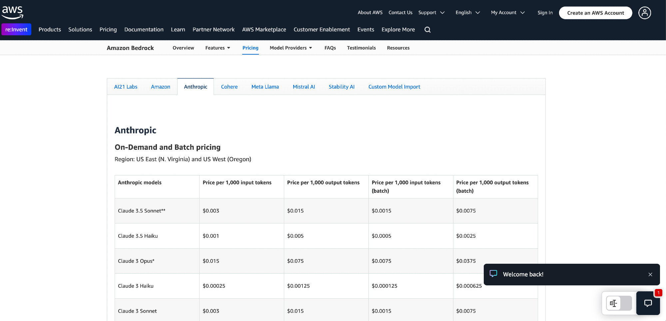Viewport: 666px width, 321px height.
Task: Open the Products menu
Action: (x=50, y=30)
